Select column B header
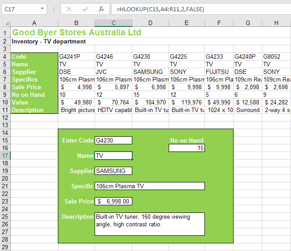Screen dimensions: 291x251 tap(77, 23)
